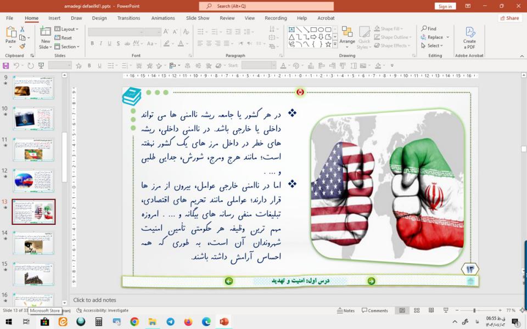The width and height of the screenshot is (527, 329).
Task: Switch to the Insert tab
Action: point(54,18)
